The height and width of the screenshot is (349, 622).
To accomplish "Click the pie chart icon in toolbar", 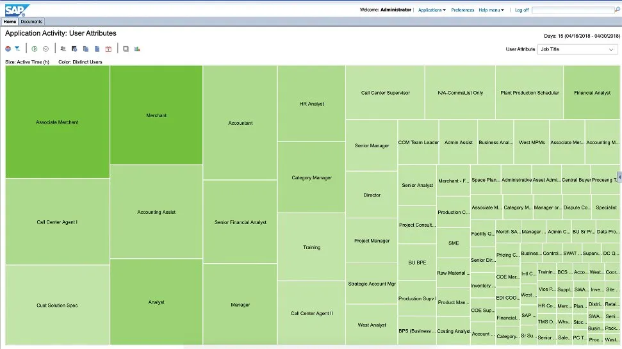I will [x=8, y=49].
